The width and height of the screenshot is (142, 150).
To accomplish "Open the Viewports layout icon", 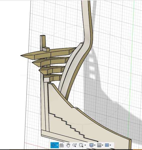I will tap(107, 145).
